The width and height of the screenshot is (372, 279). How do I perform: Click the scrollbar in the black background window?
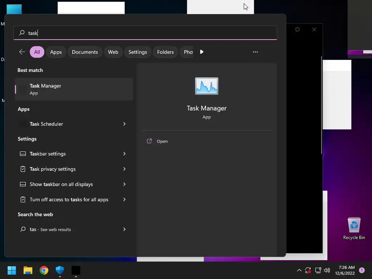[x=322, y=105]
